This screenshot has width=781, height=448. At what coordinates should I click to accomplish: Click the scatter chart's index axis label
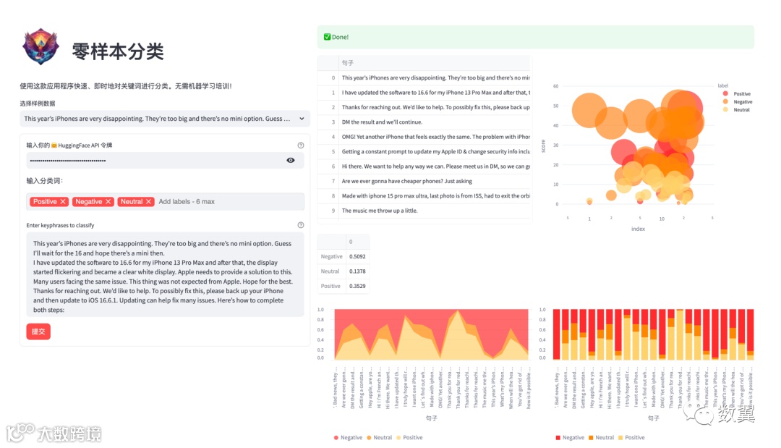pos(638,229)
